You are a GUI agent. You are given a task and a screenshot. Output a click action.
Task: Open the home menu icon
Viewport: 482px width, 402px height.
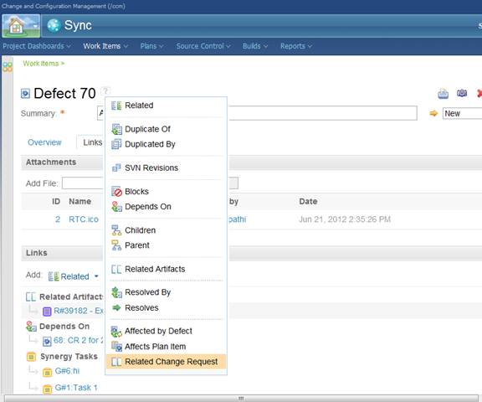21,26
